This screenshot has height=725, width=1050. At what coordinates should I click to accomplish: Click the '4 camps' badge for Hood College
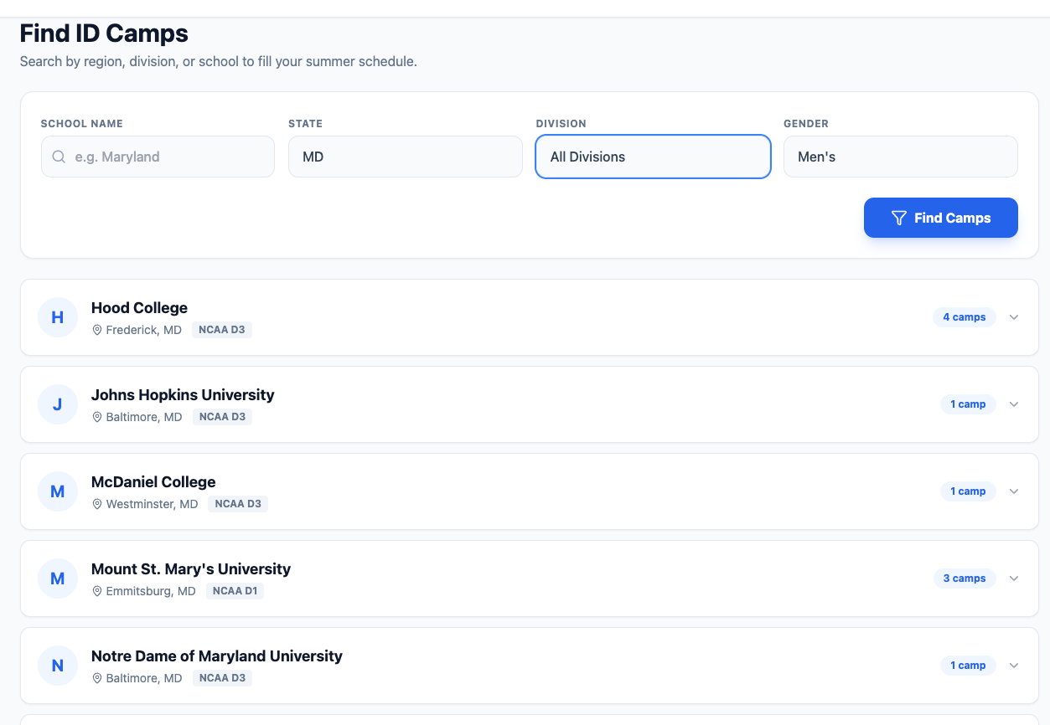(964, 317)
